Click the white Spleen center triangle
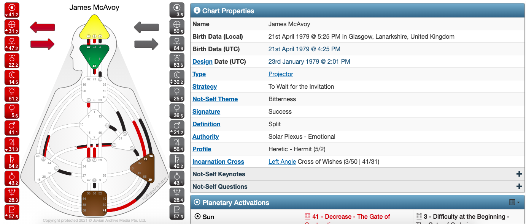The height and width of the screenshot is (224, 526). [x=46, y=169]
